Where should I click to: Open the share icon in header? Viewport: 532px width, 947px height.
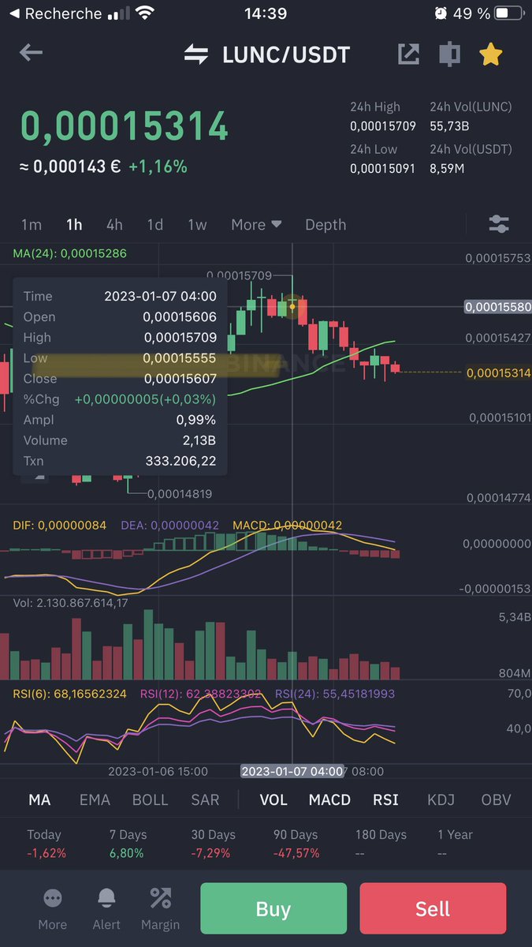point(408,54)
